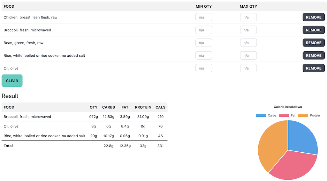This screenshot has width=327, height=181.
Task: Remove Chicken breast from food list
Action: click(x=313, y=17)
